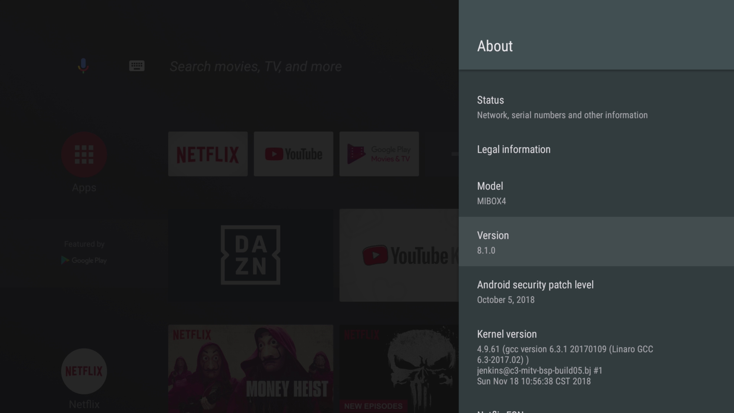Click 'October 5, 2018' patch date
This screenshot has width=734, height=413.
[506, 300]
